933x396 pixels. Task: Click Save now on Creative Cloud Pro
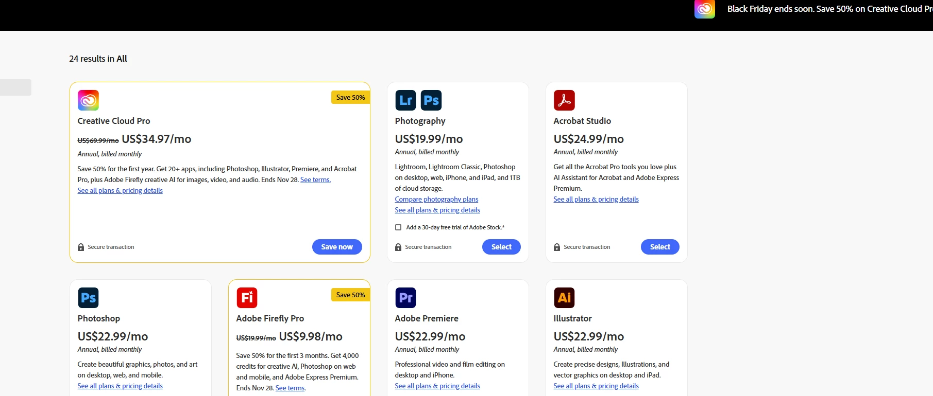(337, 247)
